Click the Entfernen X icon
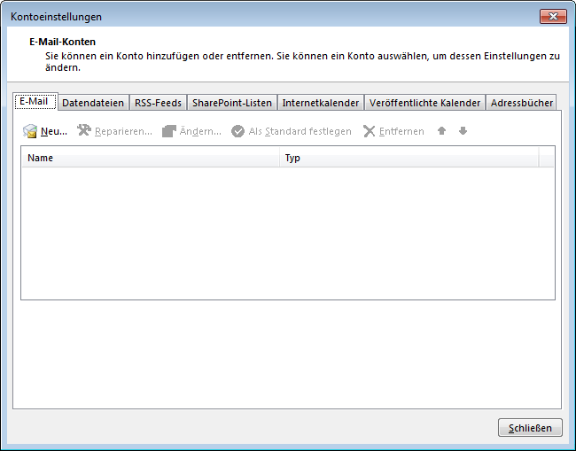 click(369, 131)
